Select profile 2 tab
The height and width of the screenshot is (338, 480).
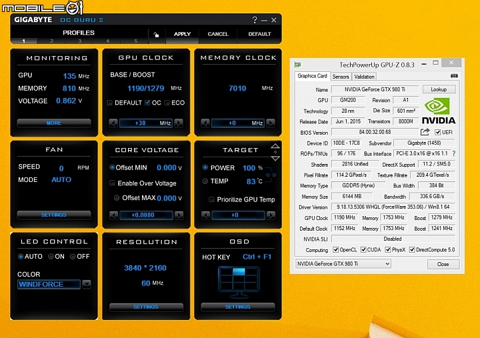(x=51, y=41)
